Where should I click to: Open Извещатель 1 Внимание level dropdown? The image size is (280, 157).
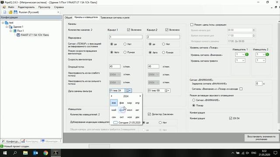click(x=240, y=55)
